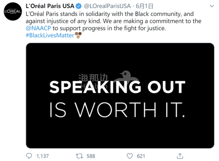Click the L'Oréal Paris USA display name
The height and width of the screenshot is (161, 219).
(x=50, y=6)
